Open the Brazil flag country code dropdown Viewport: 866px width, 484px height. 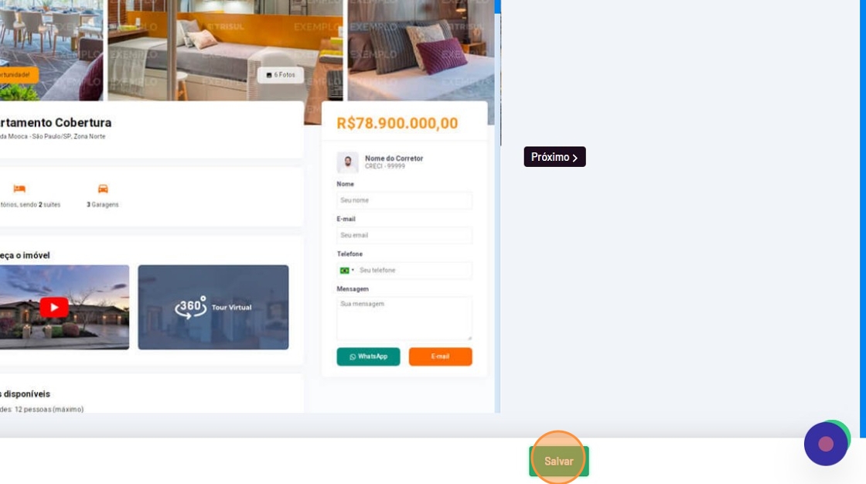347,270
